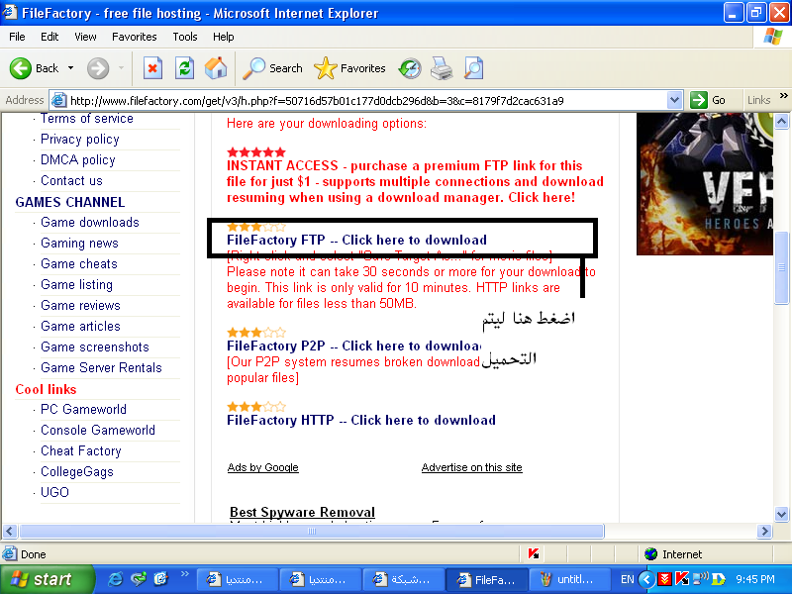The width and height of the screenshot is (792, 594).
Task: Open the DMCA policy link
Action: tap(78, 159)
